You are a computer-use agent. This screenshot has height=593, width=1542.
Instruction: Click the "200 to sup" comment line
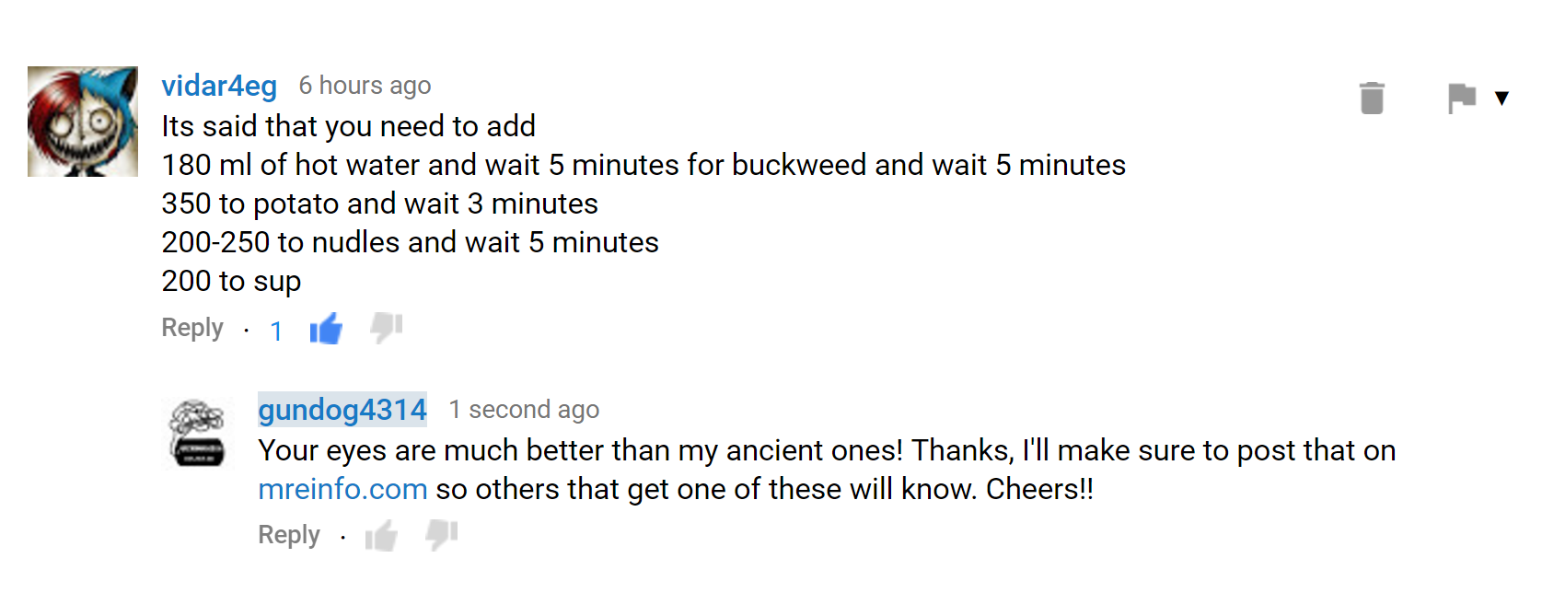[x=231, y=281]
